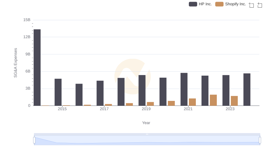Click the HP Inc. bar for 2023
Image resolution: width=266 pixels, height=153 pixels.
click(226, 90)
